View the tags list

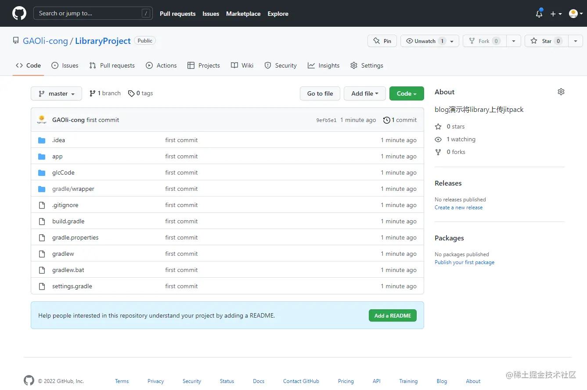tap(140, 93)
